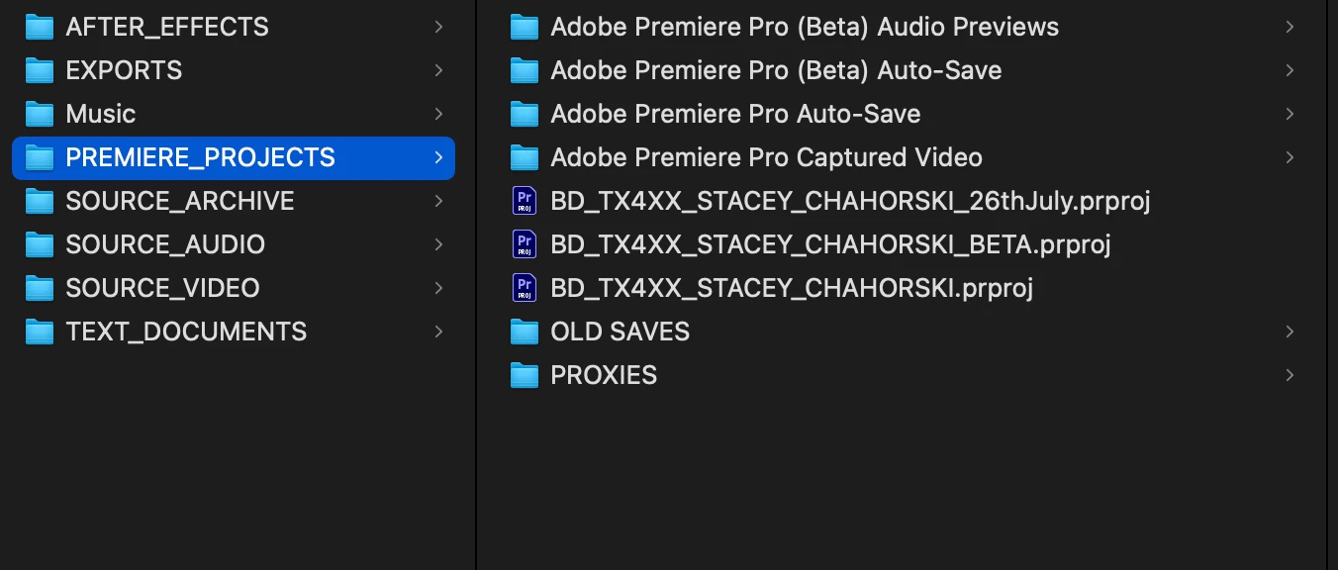Click chevron for (Beta) Auto-Save folder
1338x570 pixels.
(x=1290, y=70)
